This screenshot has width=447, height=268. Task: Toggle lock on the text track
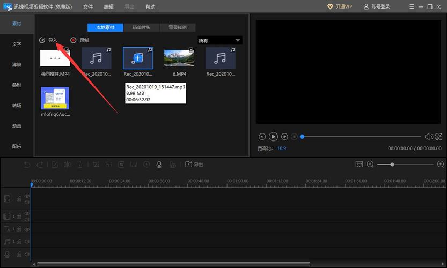(19, 229)
